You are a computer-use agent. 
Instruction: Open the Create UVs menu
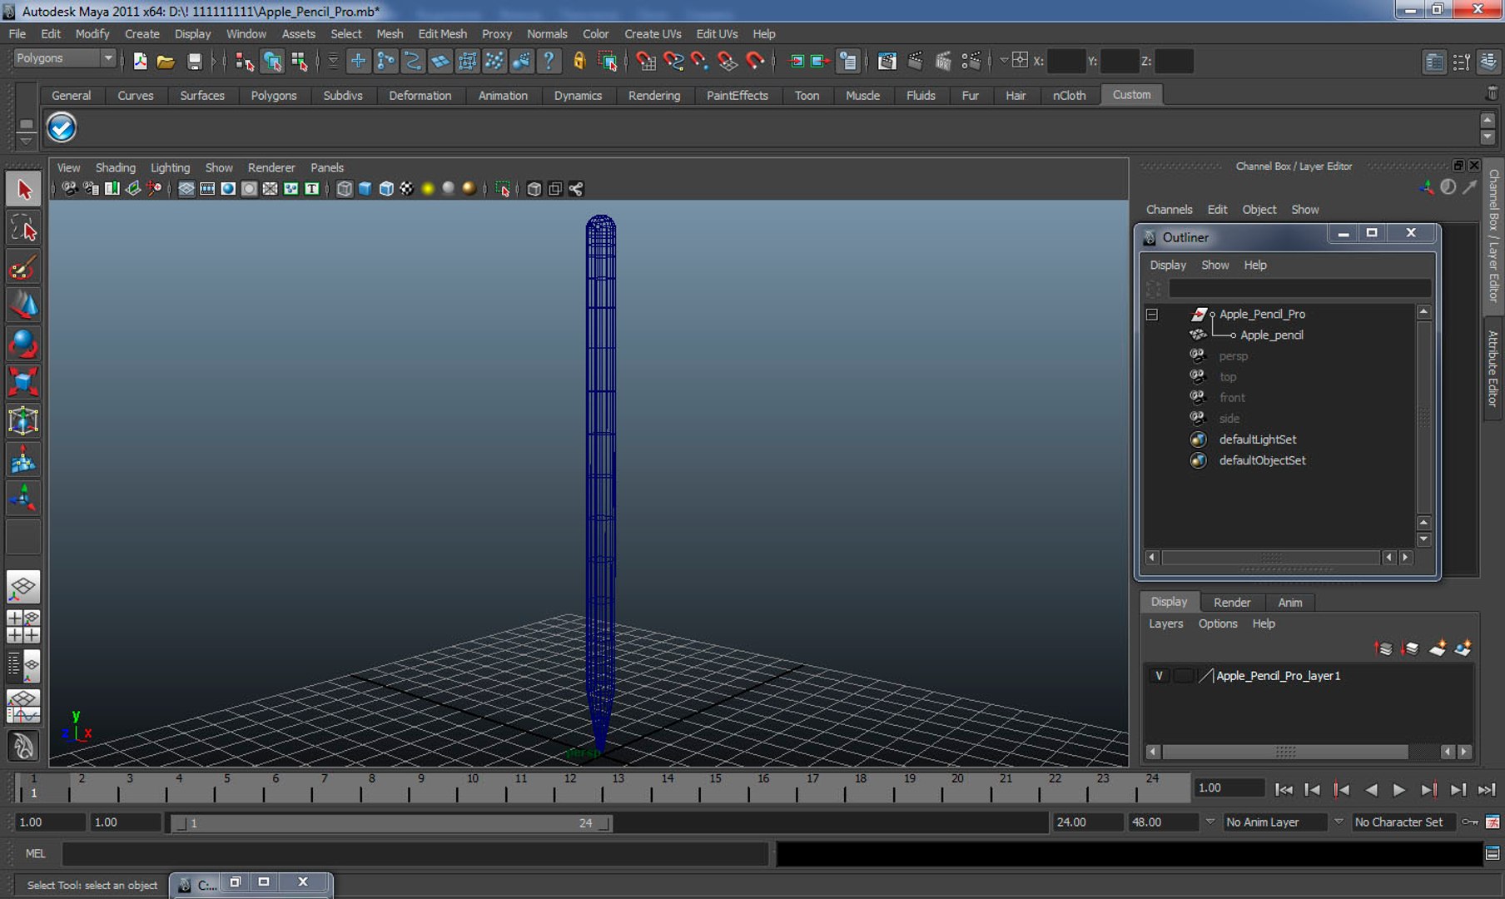pyautogui.click(x=653, y=34)
